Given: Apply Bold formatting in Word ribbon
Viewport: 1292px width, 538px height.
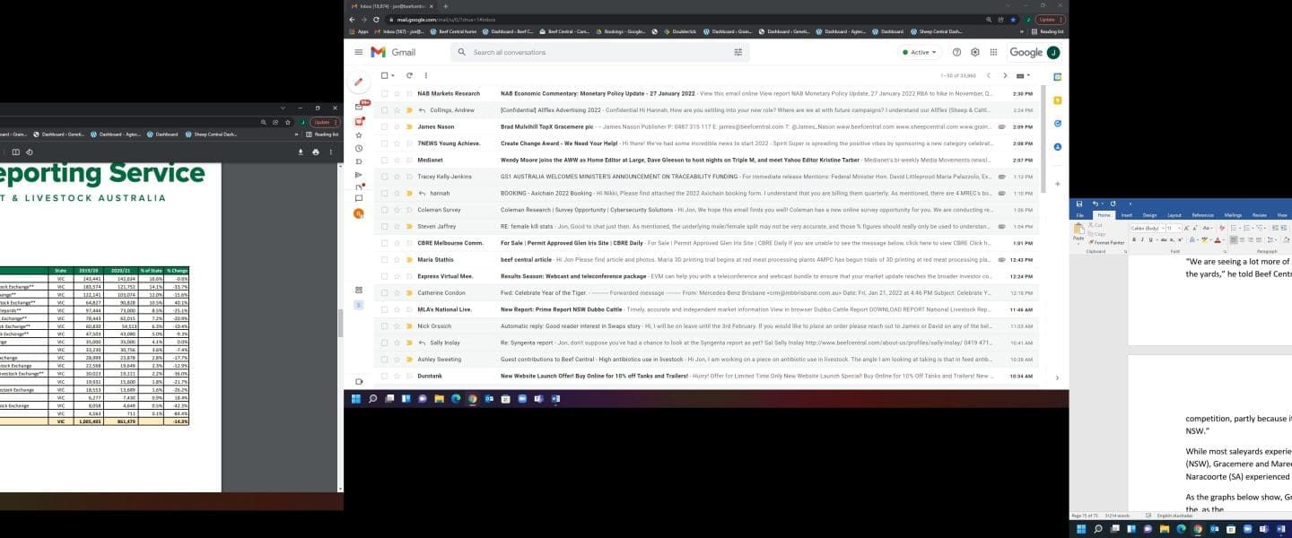Looking at the screenshot, I should click(1134, 239).
